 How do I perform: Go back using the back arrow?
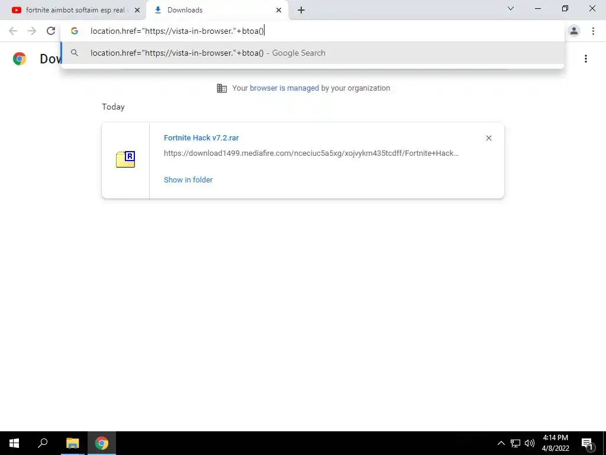coord(13,31)
